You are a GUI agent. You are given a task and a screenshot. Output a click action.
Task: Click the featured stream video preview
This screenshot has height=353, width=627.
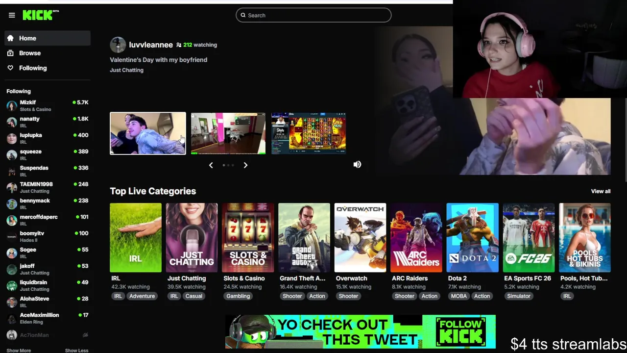point(494,101)
